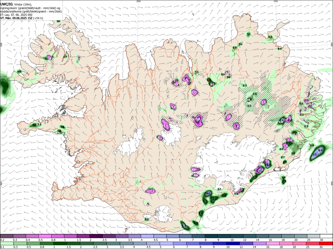Click the 'slydda/snjókoma (grátt/bleikt/grænt' header line
Image resolution: width=333 pixels, height=249 pixels.
pos(31,11)
